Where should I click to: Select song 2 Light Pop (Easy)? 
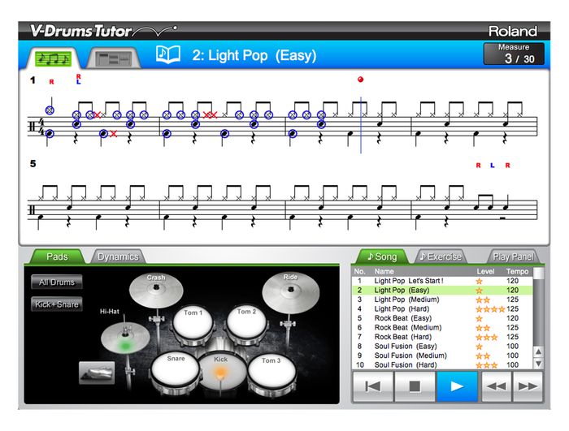point(442,291)
